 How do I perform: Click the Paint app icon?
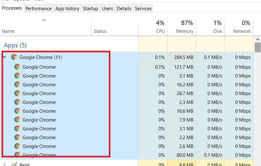click(x=14, y=165)
